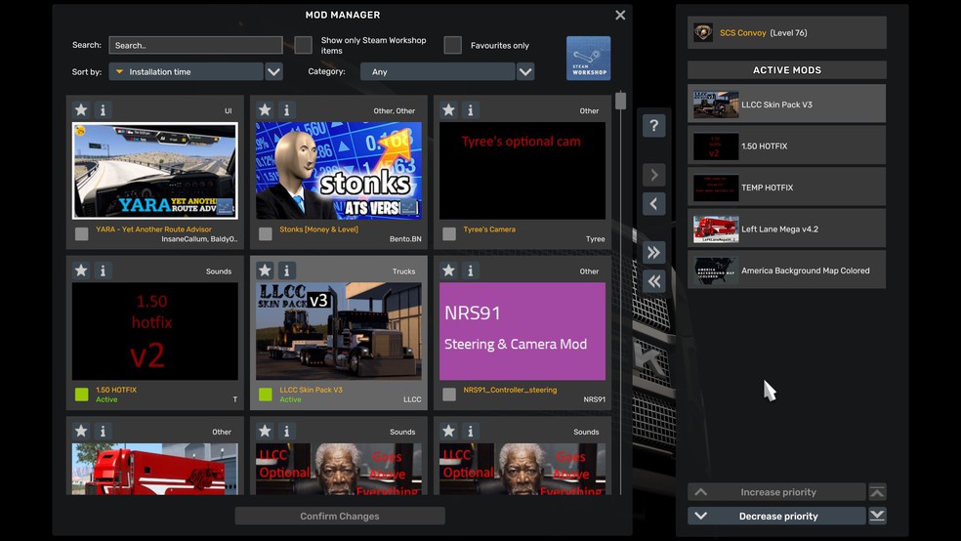This screenshot has height=541, width=961.
Task: Click double left arrow to deactivate all
Action: 654,281
